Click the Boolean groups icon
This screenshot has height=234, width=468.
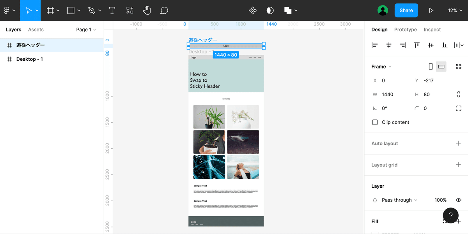(288, 11)
